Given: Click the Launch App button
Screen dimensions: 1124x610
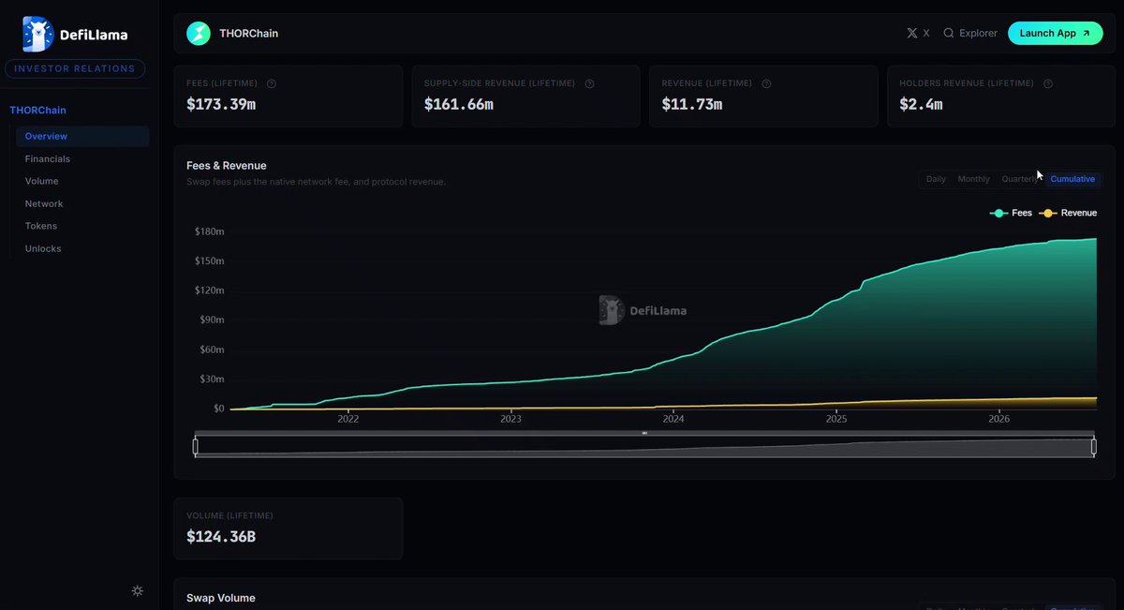Looking at the screenshot, I should (x=1056, y=34).
